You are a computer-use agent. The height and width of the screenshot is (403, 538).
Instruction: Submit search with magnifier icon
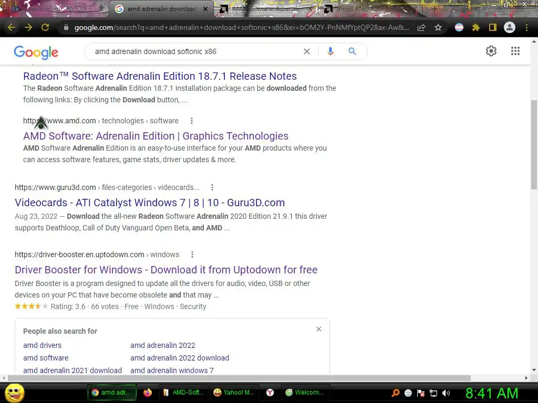tap(352, 51)
